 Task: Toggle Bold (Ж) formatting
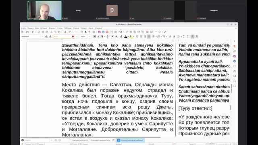pos(95,37)
